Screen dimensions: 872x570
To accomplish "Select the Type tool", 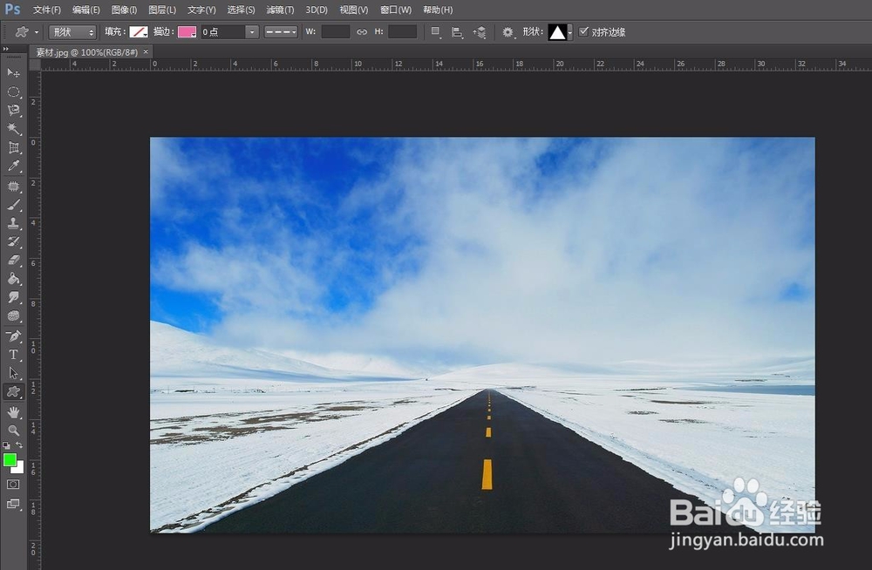I will coord(13,354).
